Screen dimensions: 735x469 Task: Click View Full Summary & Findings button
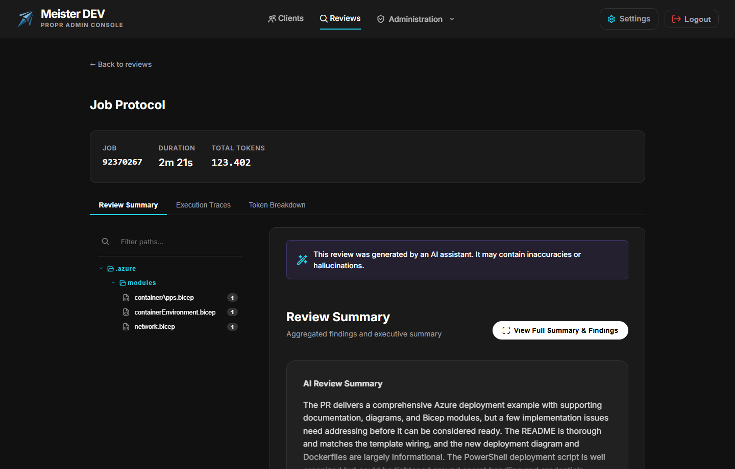coord(560,330)
